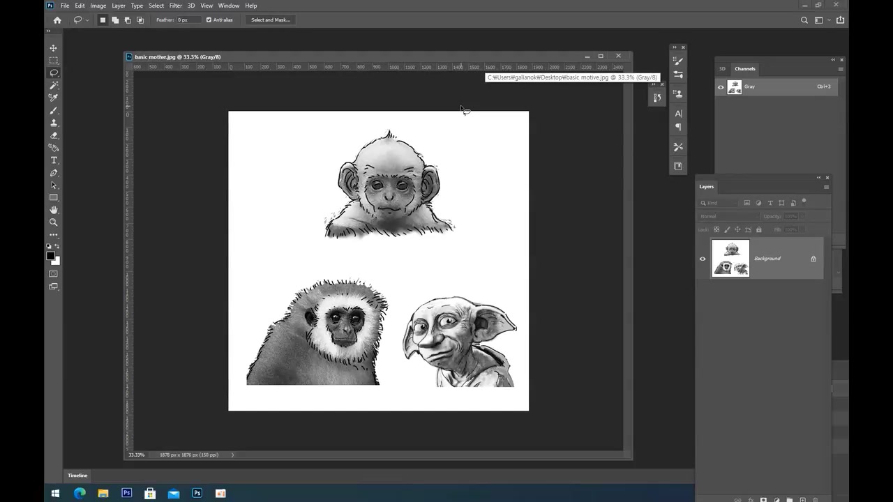Hide the Background layer eye icon

point(703,259)
